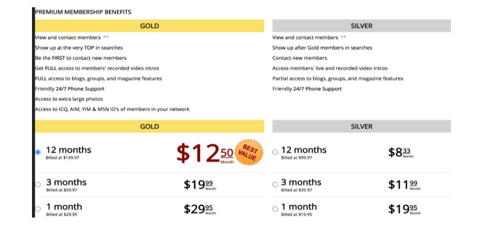Choose Silver 12 months radio button

[275, 152]
